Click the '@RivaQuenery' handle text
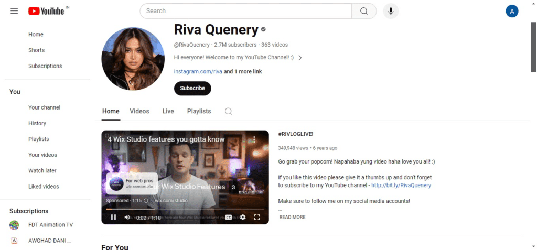Screen dimensions: 537x250 [x=192, y=45]
